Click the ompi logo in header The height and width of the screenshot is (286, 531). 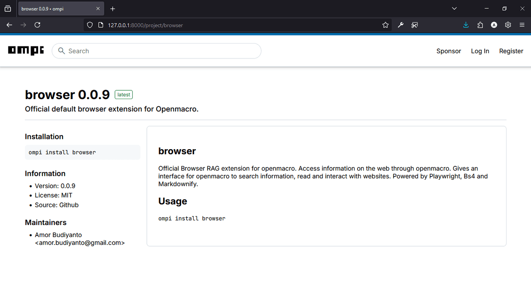click(26, 51)
